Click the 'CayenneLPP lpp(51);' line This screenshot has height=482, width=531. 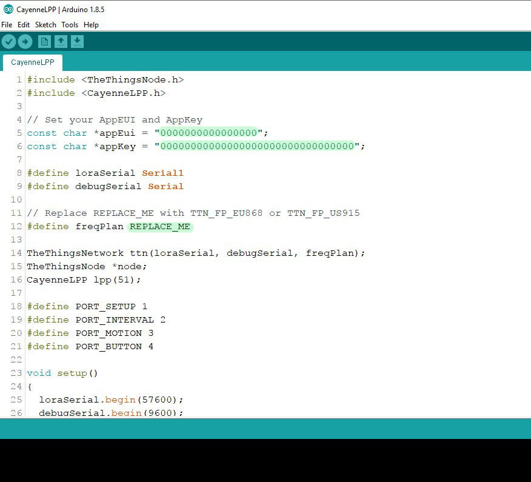84,279
